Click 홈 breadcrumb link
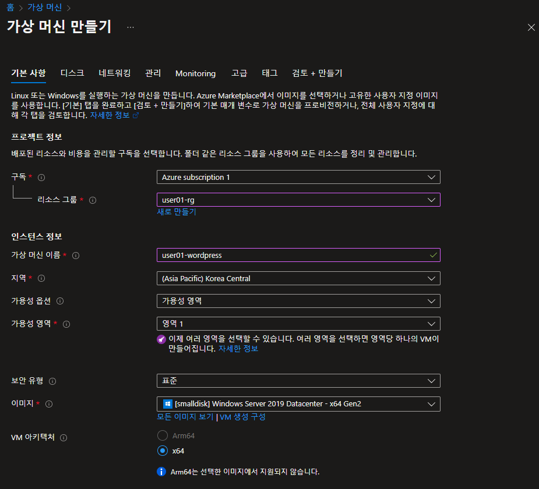The image size is (539, 489). point(10,7)
